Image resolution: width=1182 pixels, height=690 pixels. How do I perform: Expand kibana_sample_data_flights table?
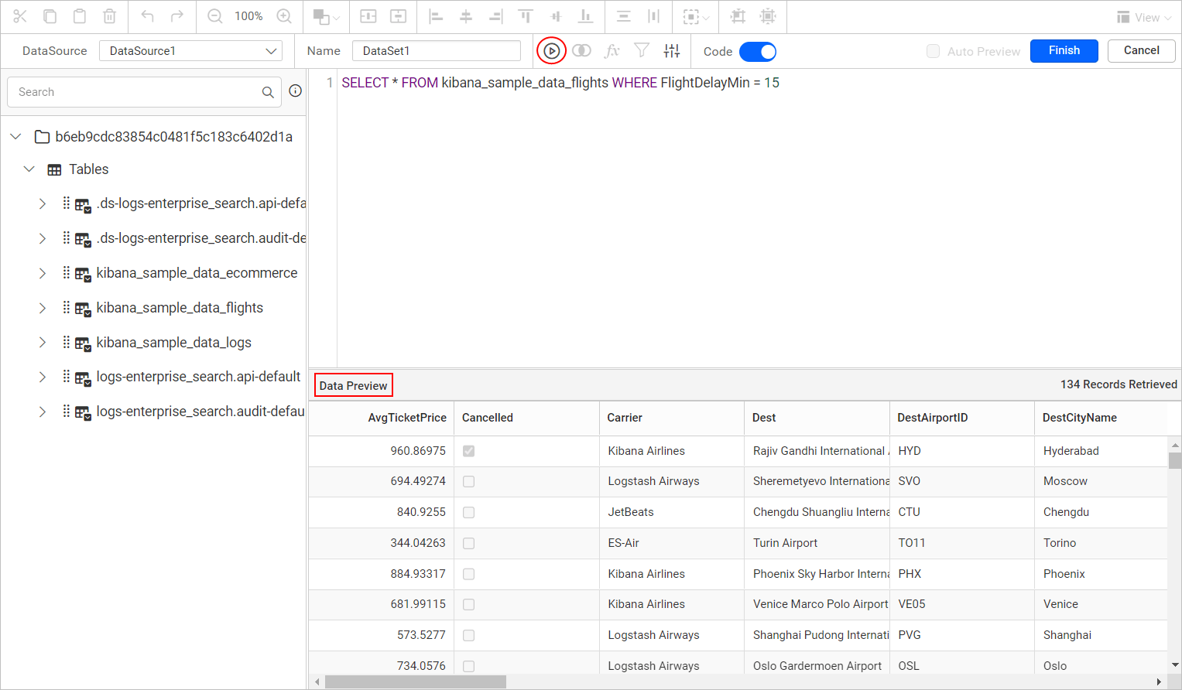click(x=43, y=308)
